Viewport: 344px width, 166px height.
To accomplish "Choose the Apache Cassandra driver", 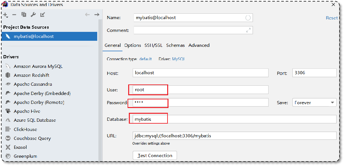I will (x=33, y=84).
